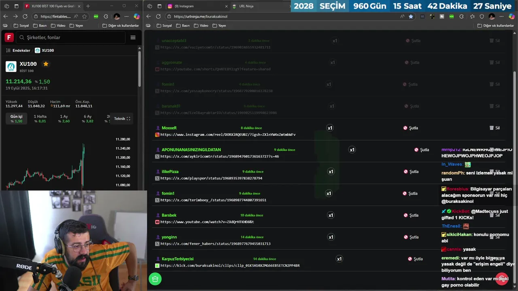Click the x1 badge on MoxxeR's row

(330, 128)
